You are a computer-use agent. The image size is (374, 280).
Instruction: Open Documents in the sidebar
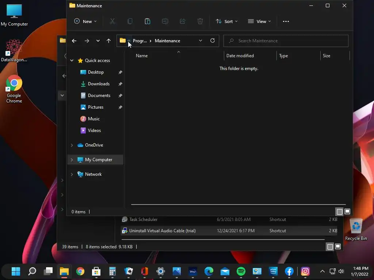[x=99, y=96]
